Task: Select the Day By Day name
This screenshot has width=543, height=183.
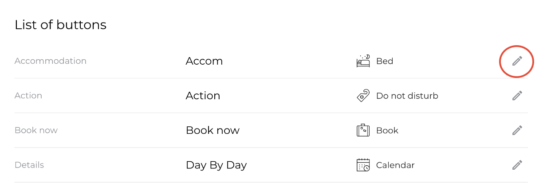Action: tap(216, 165)
